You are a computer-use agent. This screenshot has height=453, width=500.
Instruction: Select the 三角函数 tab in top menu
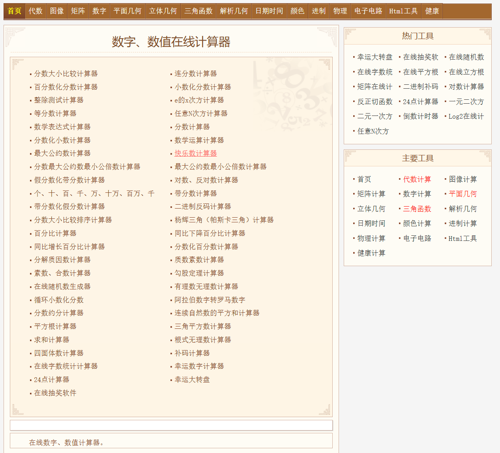[x=198, y=11]
